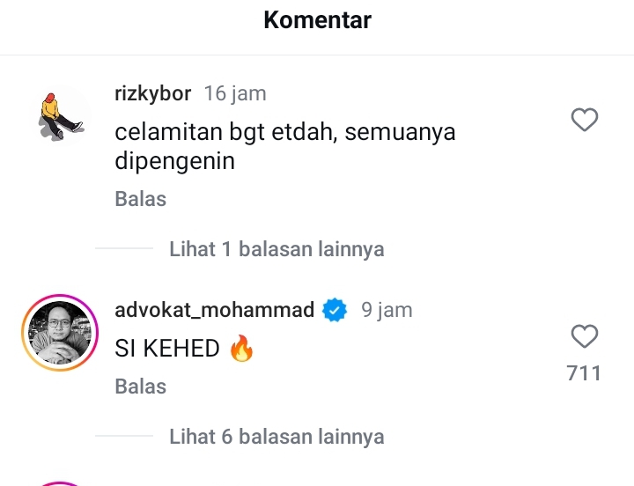Tap the blue verified badge
The width and height of the screenshot is (634, 486).
click(335, 310)
